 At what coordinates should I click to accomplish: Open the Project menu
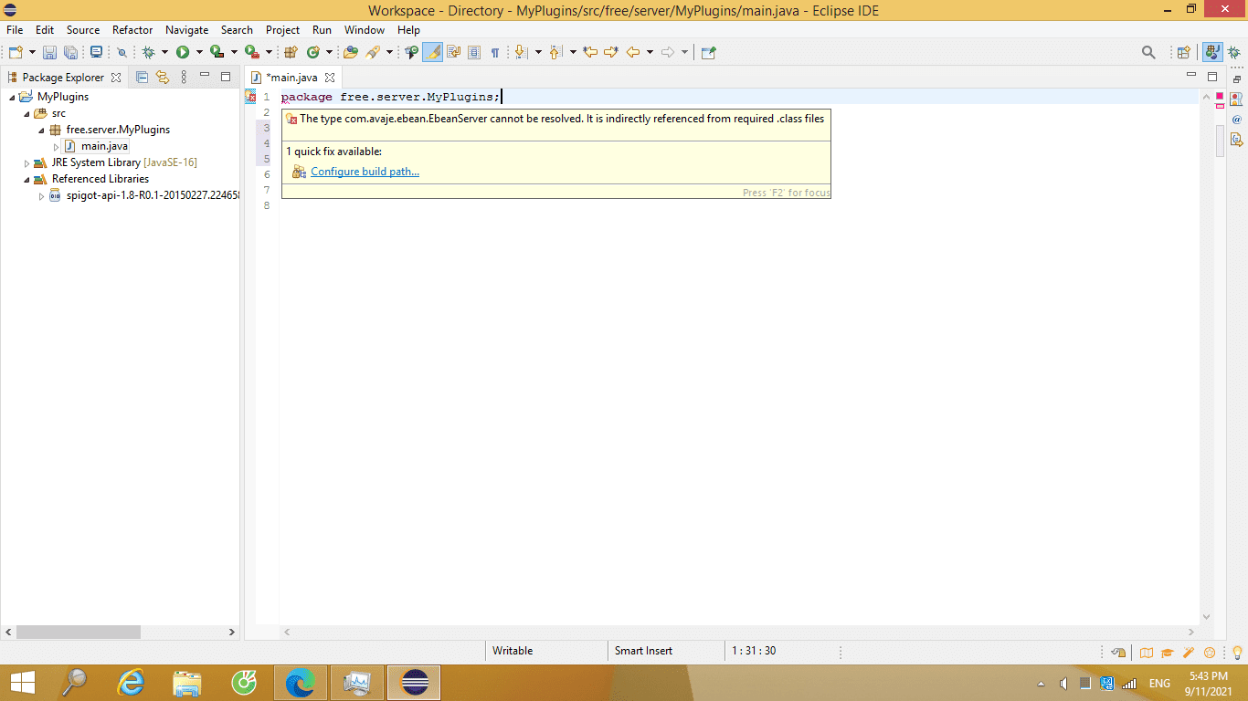(x=282, y=30)
